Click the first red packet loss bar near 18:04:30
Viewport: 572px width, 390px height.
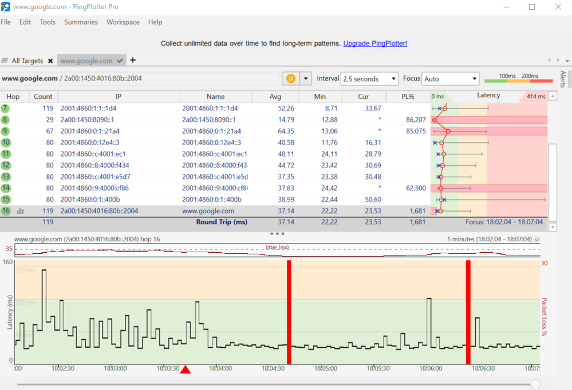point(289,312)
